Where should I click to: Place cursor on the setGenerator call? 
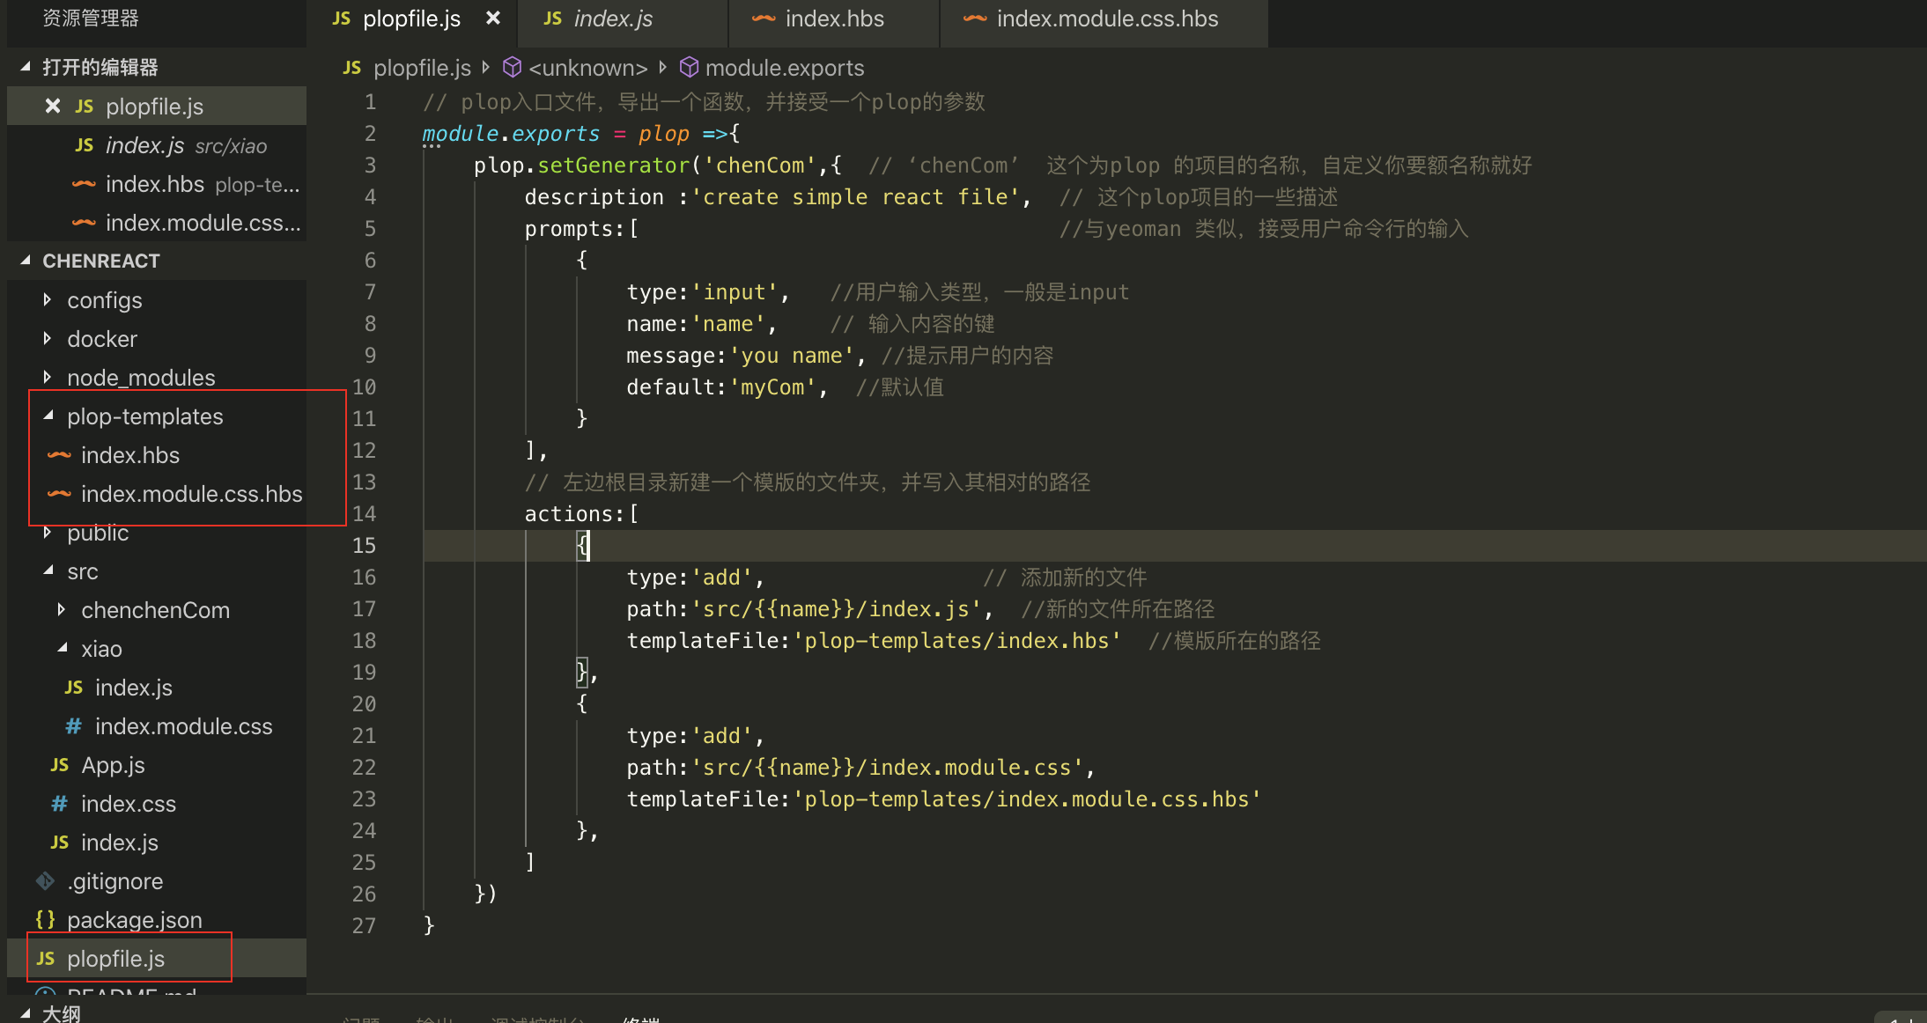coord(614,166)
